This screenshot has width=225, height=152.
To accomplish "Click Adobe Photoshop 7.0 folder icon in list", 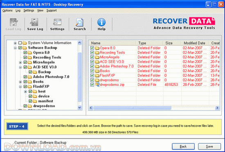I will point(97,66).
